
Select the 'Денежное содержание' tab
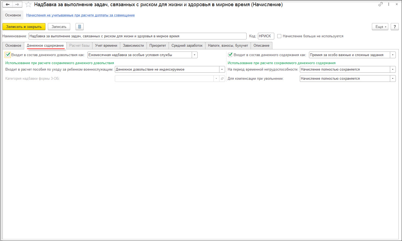pos(45,46)
